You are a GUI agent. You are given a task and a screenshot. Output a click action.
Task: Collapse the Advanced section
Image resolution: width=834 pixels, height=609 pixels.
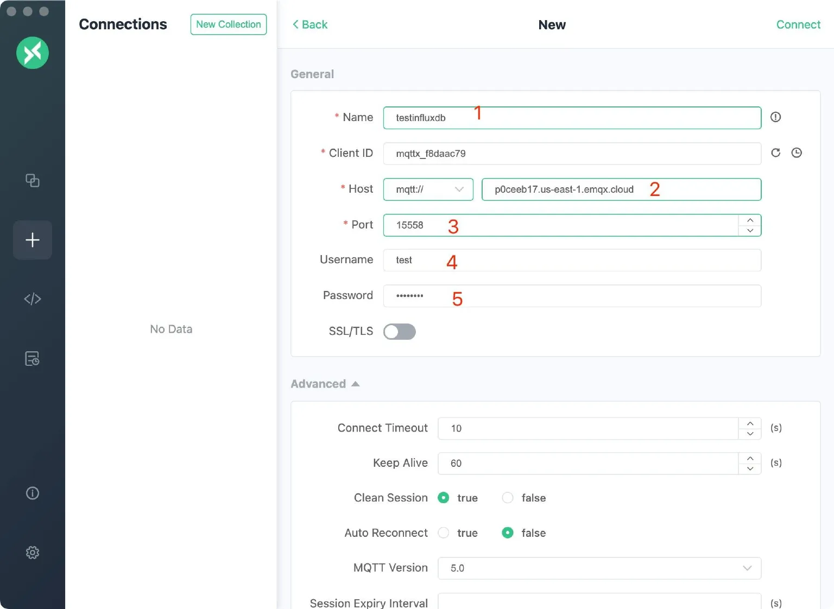(325, 384)
